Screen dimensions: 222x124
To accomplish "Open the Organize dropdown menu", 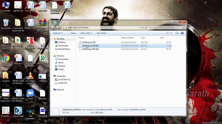I will 58,33.
